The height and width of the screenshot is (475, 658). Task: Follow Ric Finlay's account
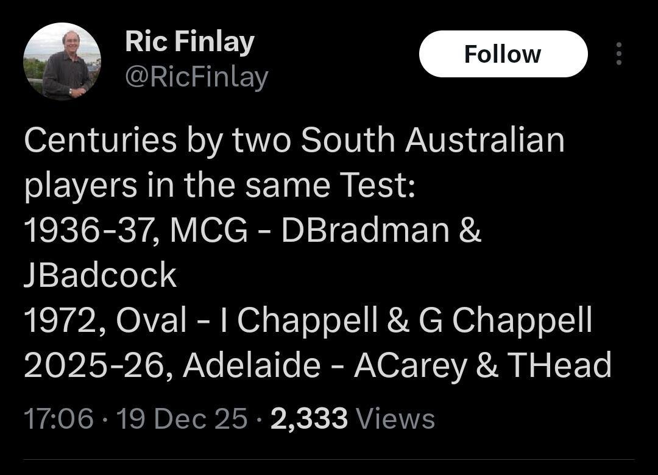(503, 54)
